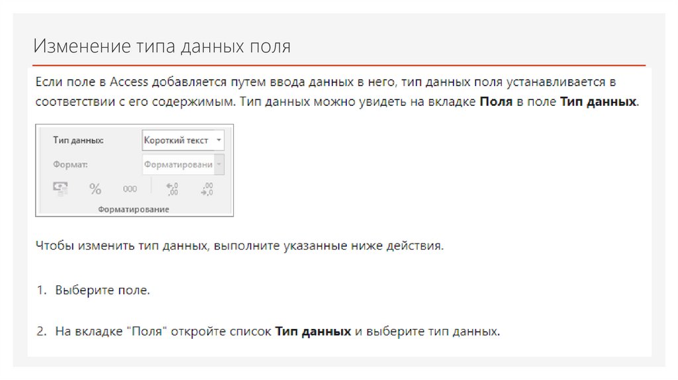Click the greyed Формат: label

(70, 164)
